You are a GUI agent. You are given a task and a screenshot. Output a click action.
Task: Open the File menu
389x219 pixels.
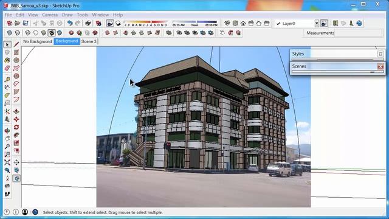(x=8, y=15)
